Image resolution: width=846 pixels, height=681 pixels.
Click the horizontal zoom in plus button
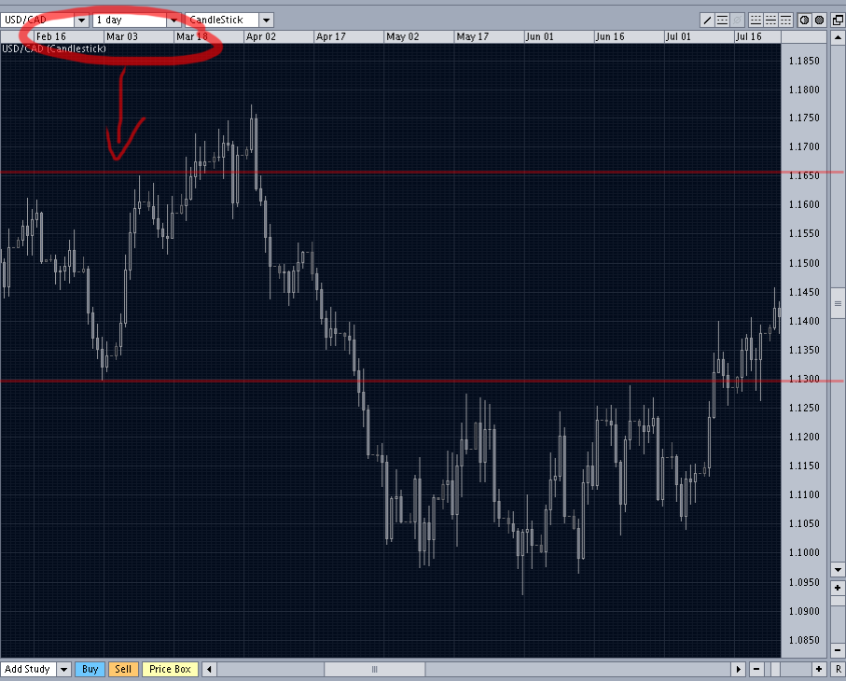[x=818, y=670]
